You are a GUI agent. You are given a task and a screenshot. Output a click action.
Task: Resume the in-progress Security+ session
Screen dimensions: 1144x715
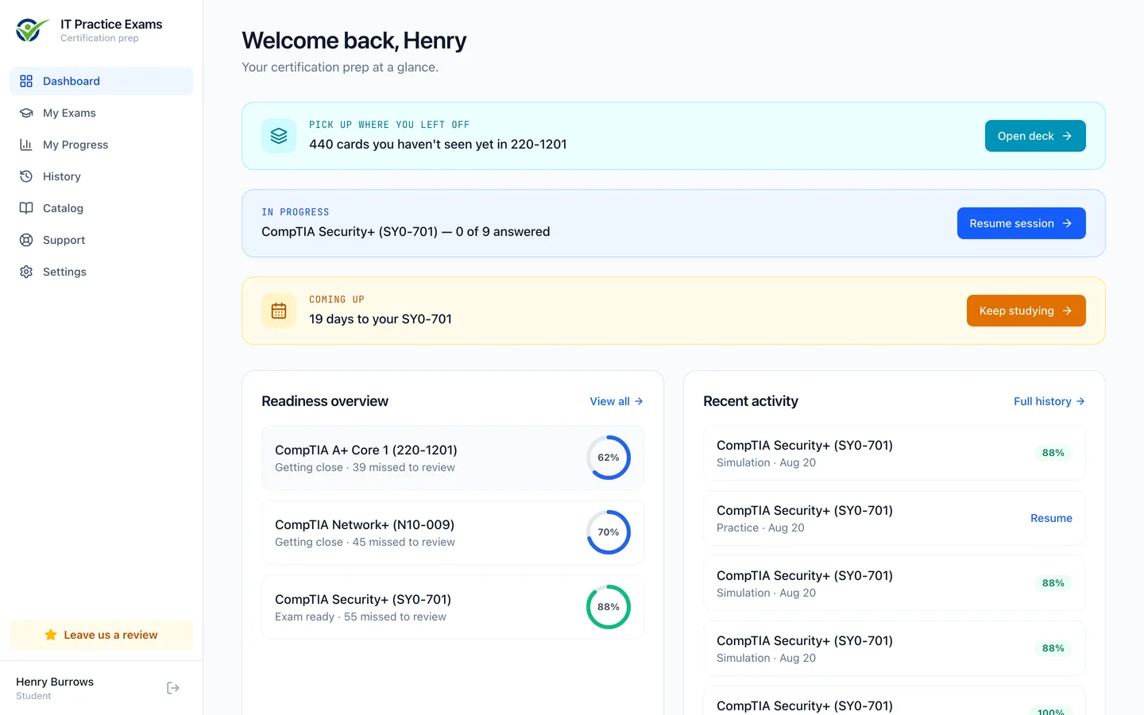(x=1021, y=223)
